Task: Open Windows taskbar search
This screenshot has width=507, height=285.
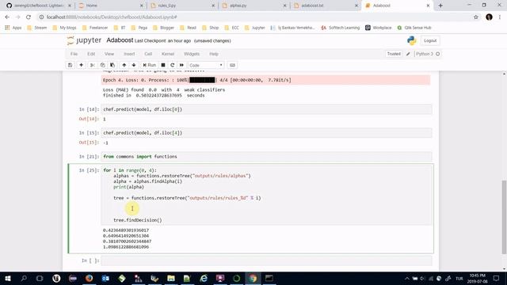Action: click(x=24, y=278)
